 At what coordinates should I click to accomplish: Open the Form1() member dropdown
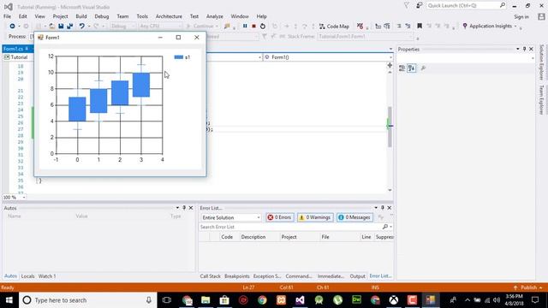click(x=328, y=57)
